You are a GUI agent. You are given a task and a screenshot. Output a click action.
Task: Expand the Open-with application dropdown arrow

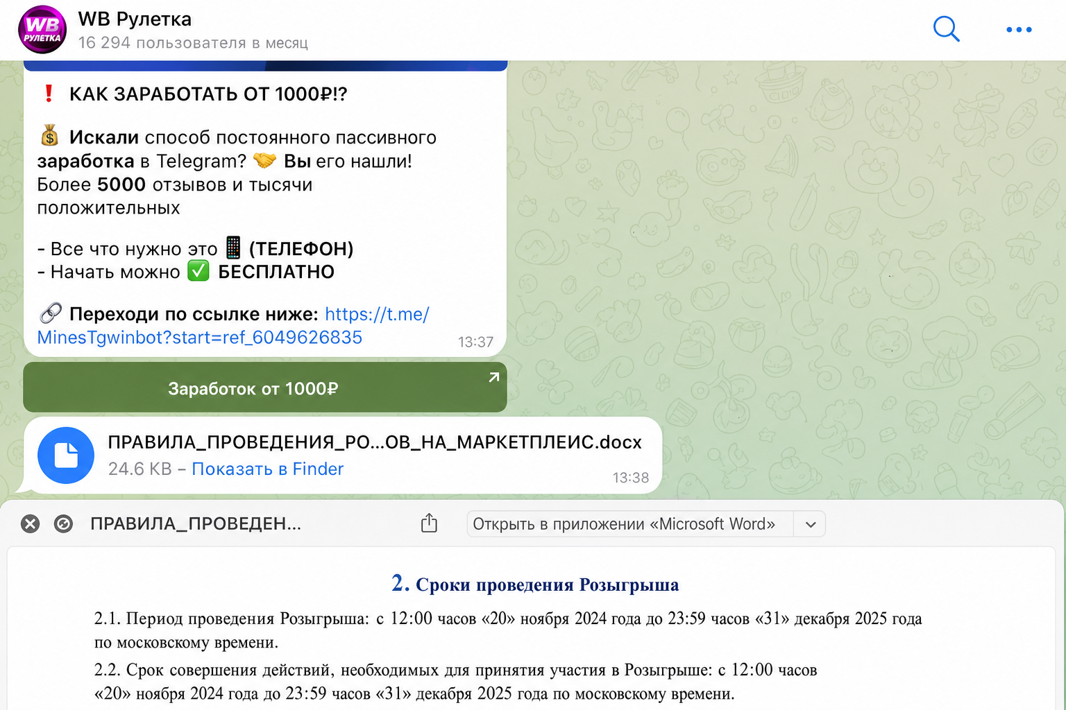point(810,524)
